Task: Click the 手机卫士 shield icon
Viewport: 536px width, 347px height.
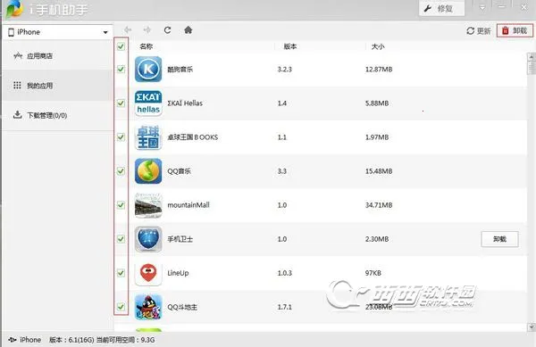Action: point(148,239)
